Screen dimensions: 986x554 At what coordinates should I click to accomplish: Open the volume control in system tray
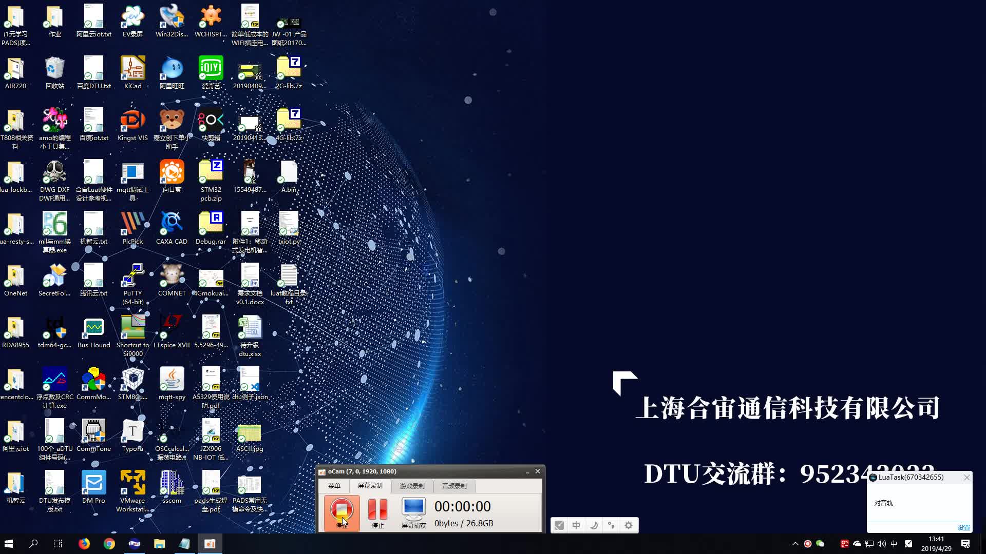click(882, 544)
